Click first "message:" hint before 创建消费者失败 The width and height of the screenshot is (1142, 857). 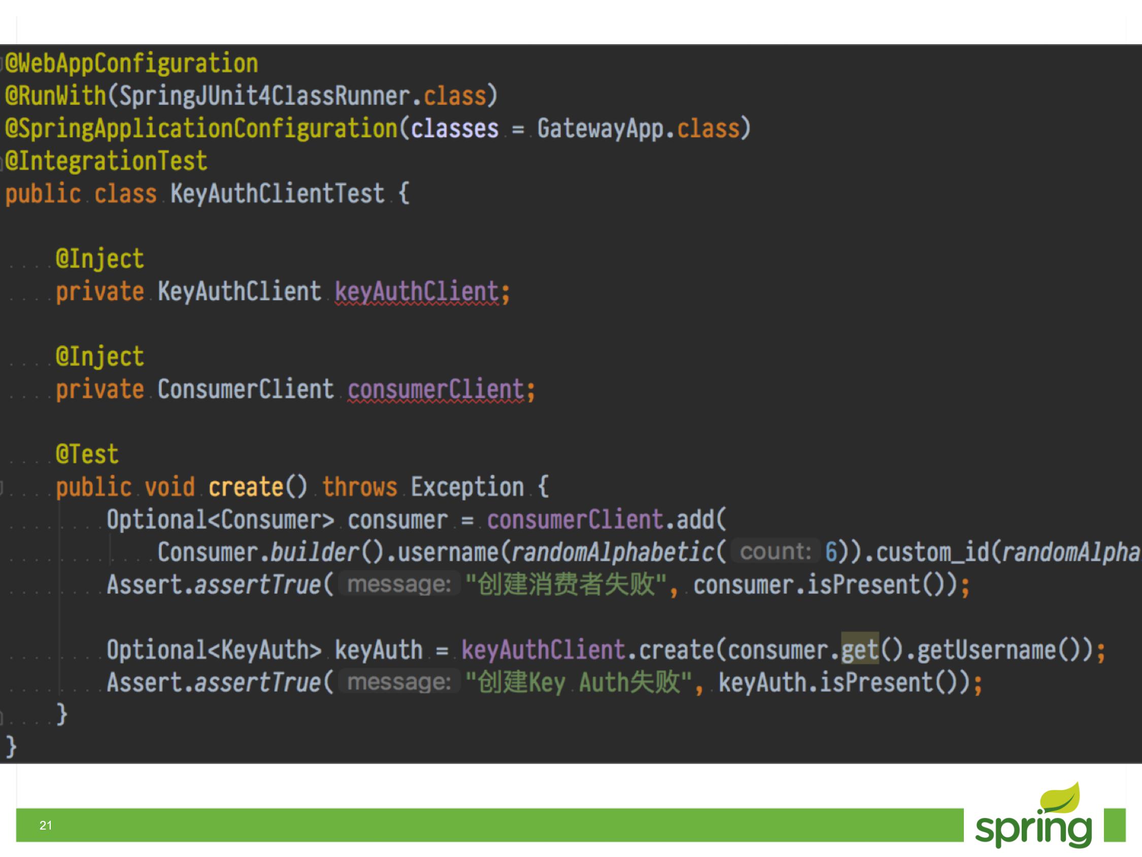pos(398,585)
